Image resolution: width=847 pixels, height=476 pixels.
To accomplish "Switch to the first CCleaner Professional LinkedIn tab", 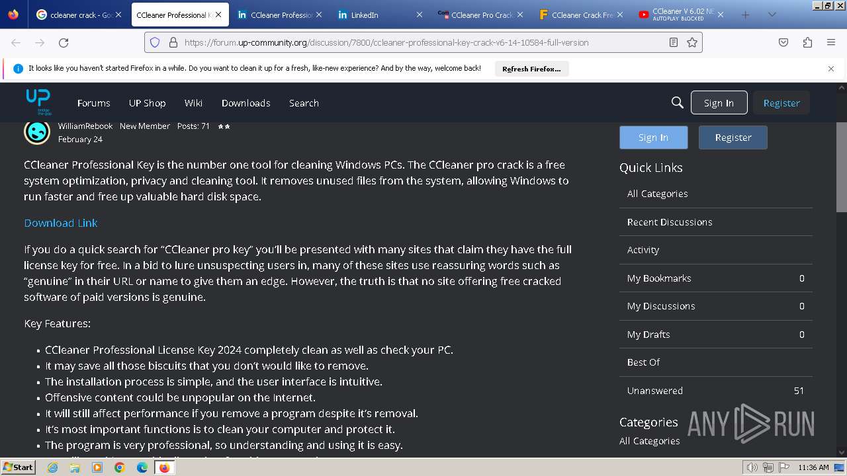I will (x=279, y=15).
